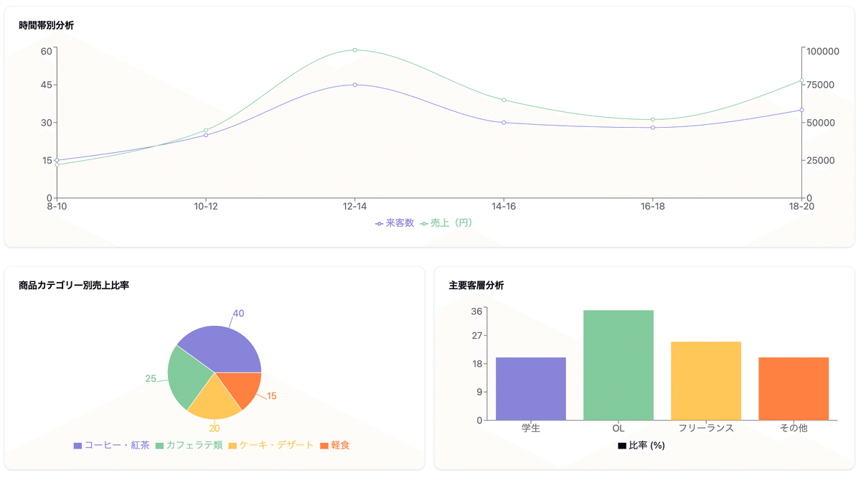Image resolution: width=861 pixels, height=478 pixels.
Task: Click the pie label 25
Action: [151, 379]
